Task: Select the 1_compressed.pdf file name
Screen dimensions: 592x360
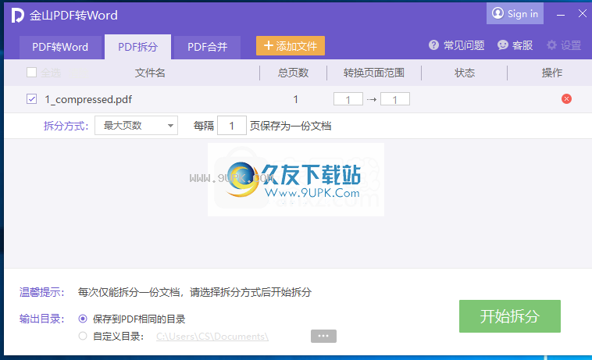Action: (x=88, y=100)
